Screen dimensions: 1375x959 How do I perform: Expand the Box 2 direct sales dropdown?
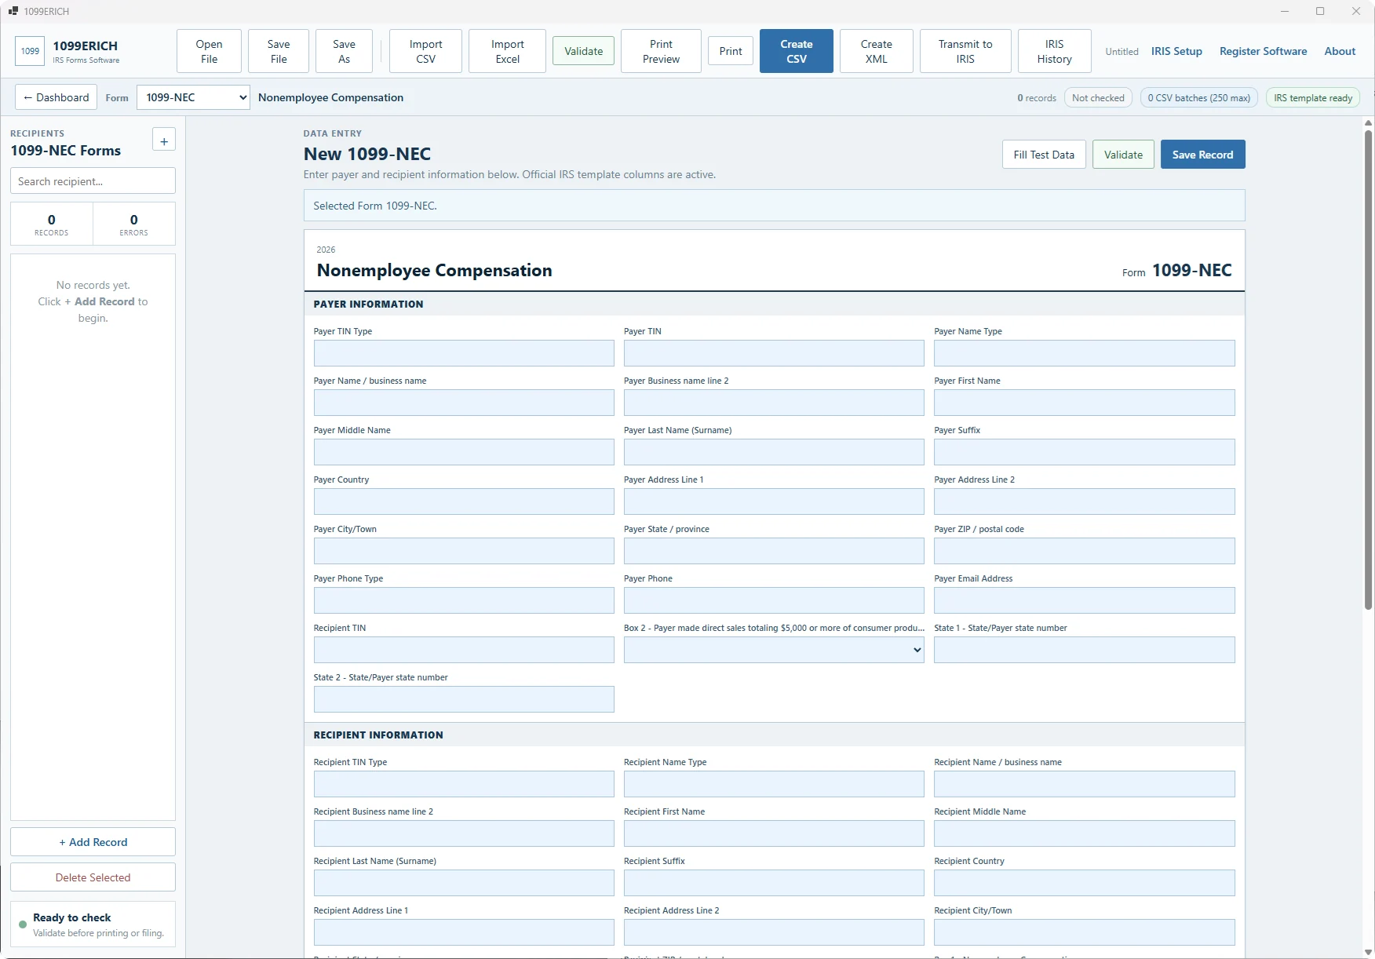click(x=774, y=650)
